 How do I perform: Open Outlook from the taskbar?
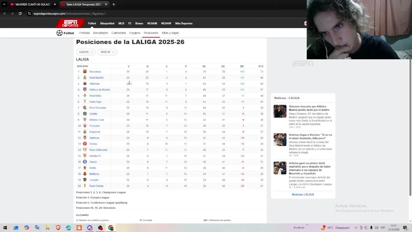pyautogui.click(x=16, y=228)
